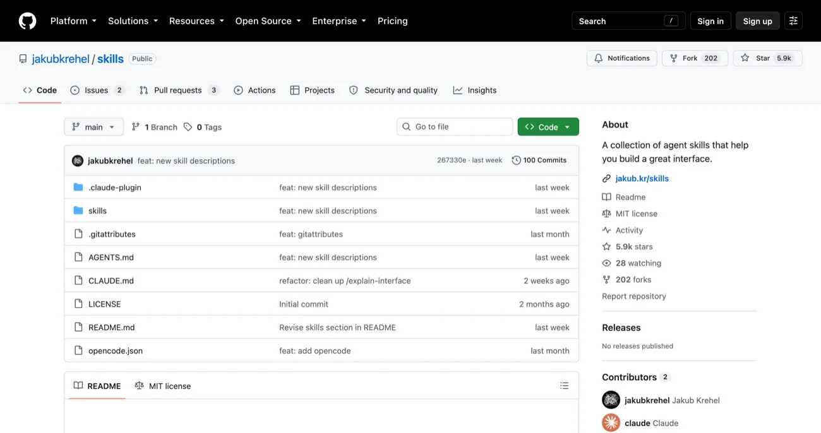Image resolution: width=821 pixels, height=433 pixels.
Task: Open the opencode.json file
Action: click(x=116, y=351)
